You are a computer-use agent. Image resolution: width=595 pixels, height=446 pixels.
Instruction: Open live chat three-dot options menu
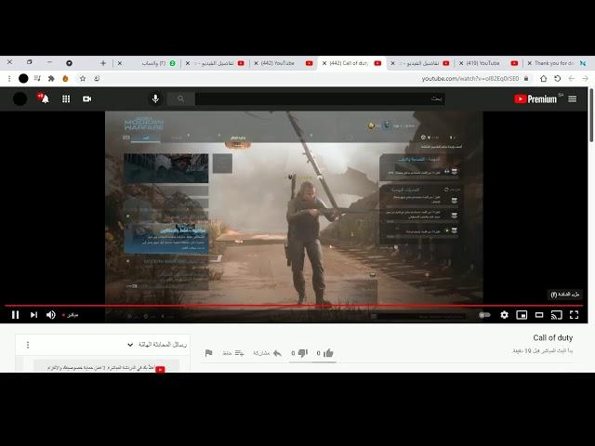point(28,345)
